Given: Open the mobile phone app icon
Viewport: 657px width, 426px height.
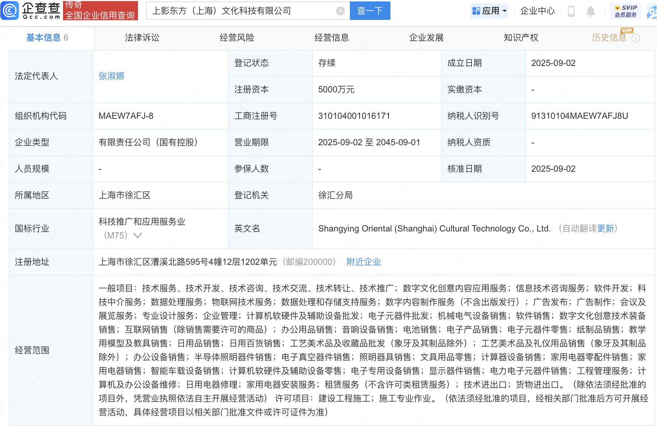Looking at the screenshot, I should (571, 11).
